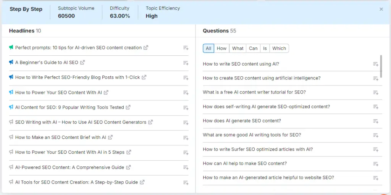
Task: Switch to the 'Can' question filter
Action: tap(253, 48)
